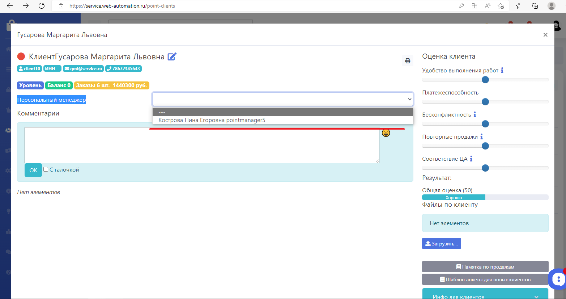Click the printer icon
The width and height of the screenshot is (566, 299).
pos(408,61)
